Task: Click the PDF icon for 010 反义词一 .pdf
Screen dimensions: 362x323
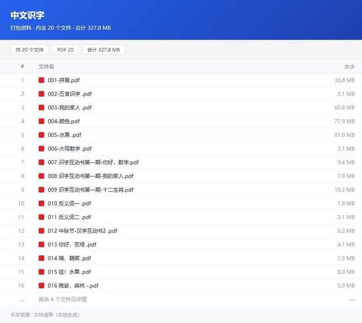Action: point(41,203)
